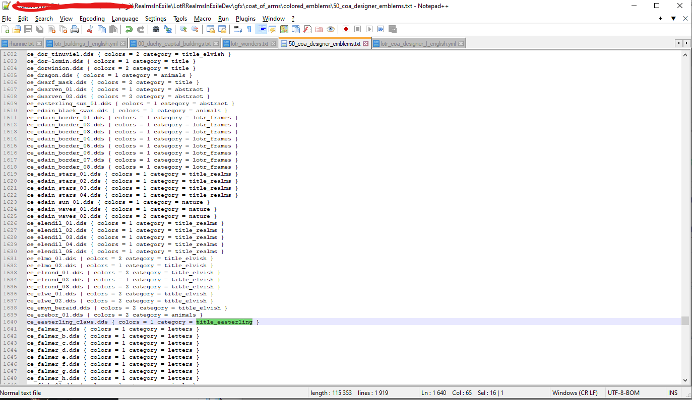Open the Folder as Workspace icon
692x400 pixels.
point(319,29)
